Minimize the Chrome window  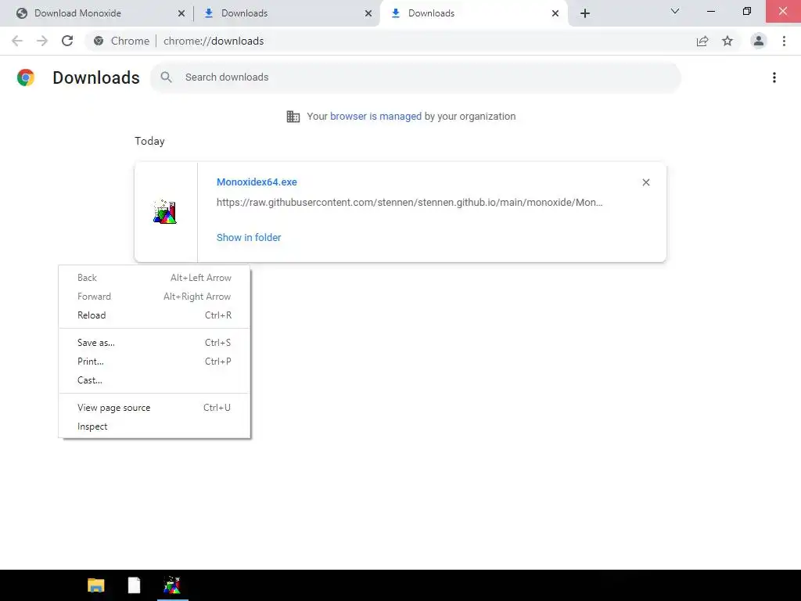[x=710, y=11]
